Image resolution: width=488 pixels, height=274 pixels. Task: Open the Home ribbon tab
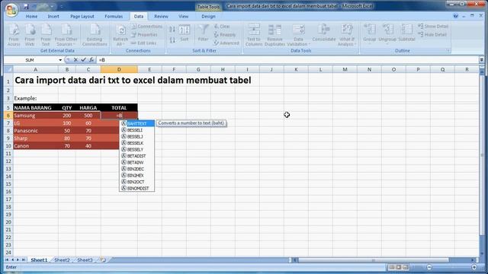tap(31, 17)
